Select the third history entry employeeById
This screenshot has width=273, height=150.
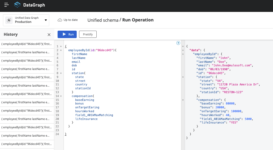pyautogui.click(x=27, y=61)
